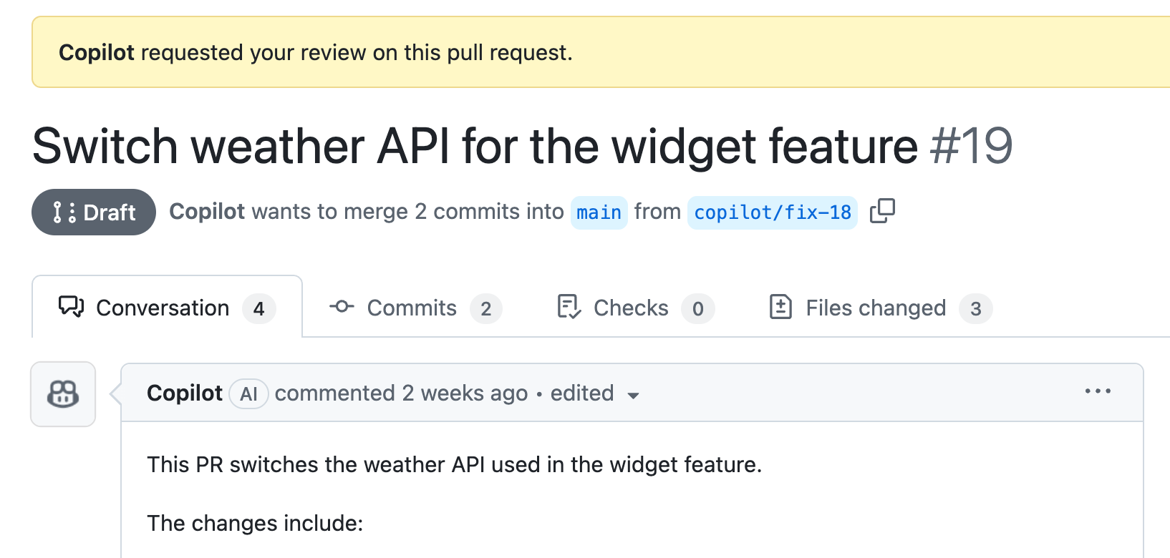Viewport: 1170px width, 558px height.
Task: Expand the copilot/fix-18 branch label
Action: pos(772,212)
